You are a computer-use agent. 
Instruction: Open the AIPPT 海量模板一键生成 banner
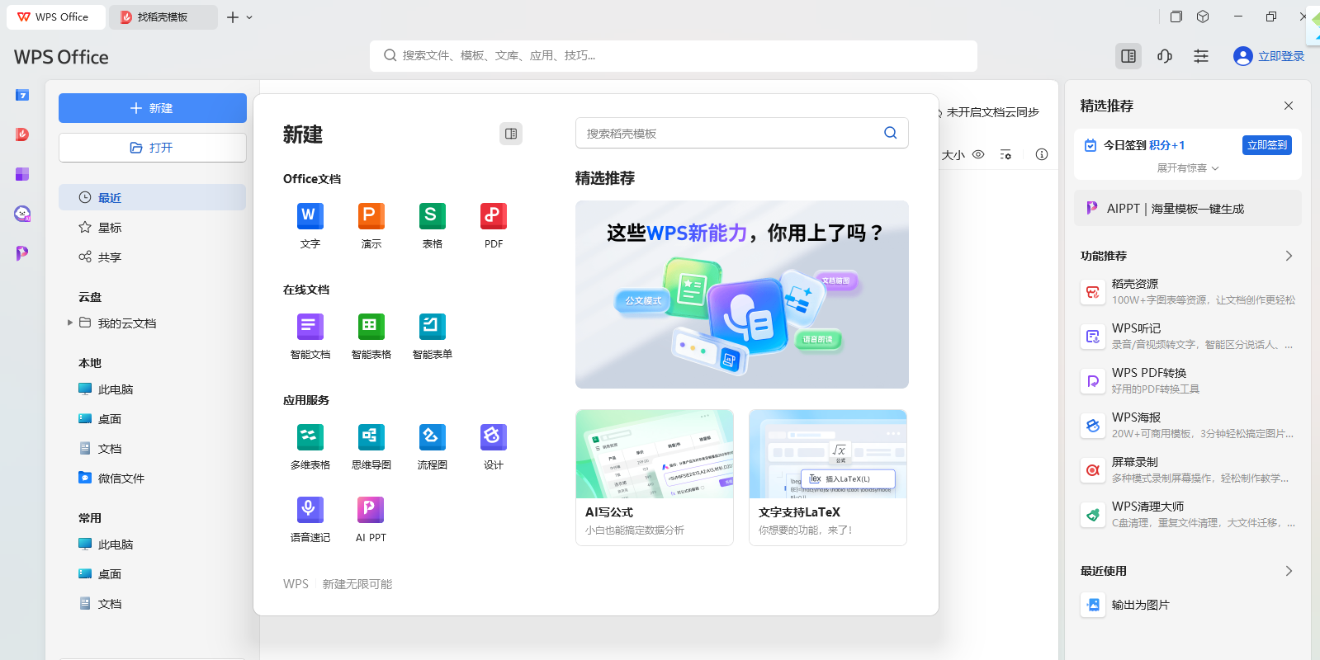click(1188, 208)
